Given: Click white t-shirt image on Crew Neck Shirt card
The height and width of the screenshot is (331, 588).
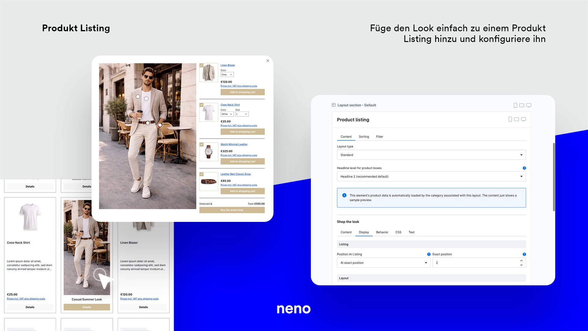Looking at the screenshot, I should [x=30, y=217].
